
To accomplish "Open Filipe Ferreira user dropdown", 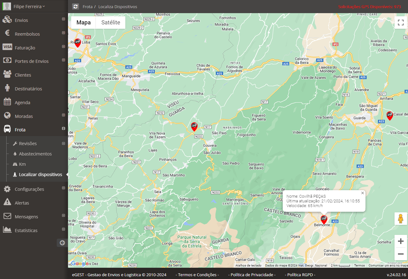I will (x=29, y=6).
